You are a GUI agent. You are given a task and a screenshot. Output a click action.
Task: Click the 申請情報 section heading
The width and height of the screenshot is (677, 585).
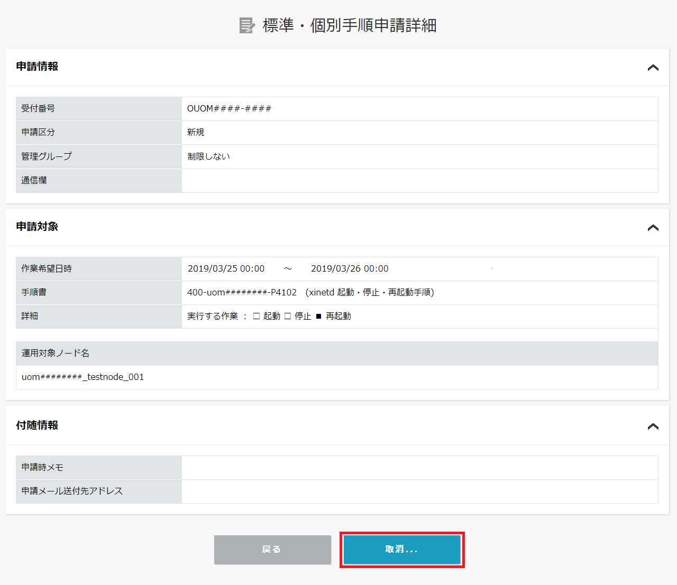(37, 67)
